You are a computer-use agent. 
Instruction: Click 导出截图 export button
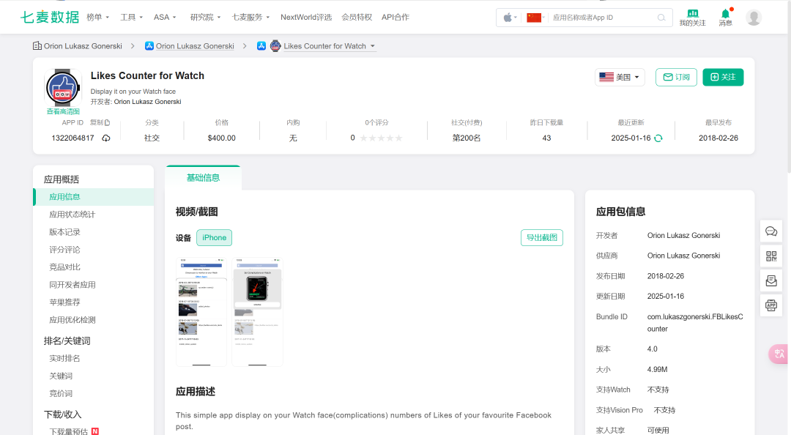[x=542, y=238]
